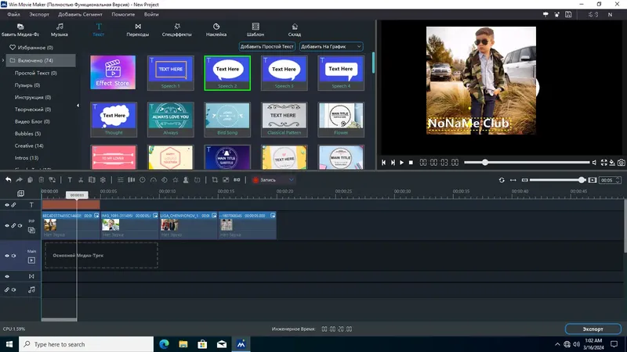Viewport: 627px width, 352px height.
Task: Enter fullscreen preview mode
Action: click(x=603, y=163)
